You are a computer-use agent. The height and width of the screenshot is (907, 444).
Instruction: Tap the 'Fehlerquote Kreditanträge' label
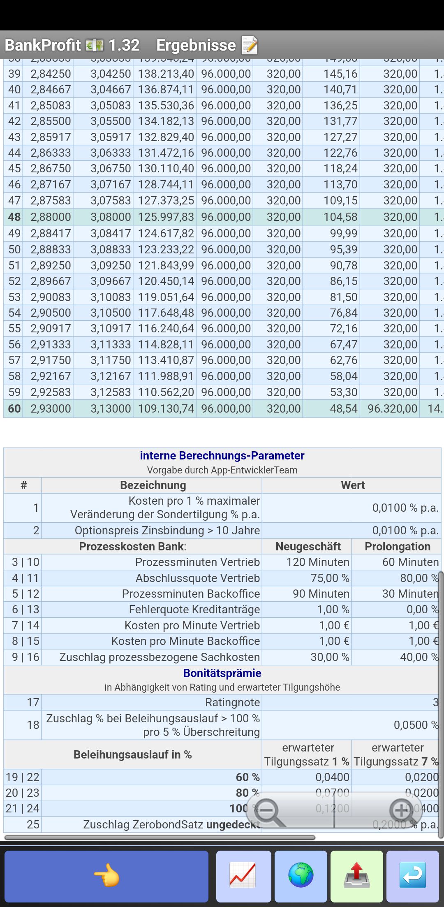(x=194, y=609)
